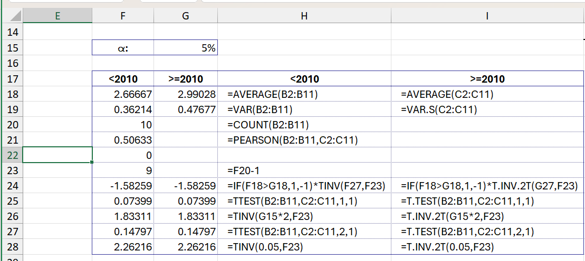Select -1.58259 in column F
585x261 pixels.
coord(123,186)
